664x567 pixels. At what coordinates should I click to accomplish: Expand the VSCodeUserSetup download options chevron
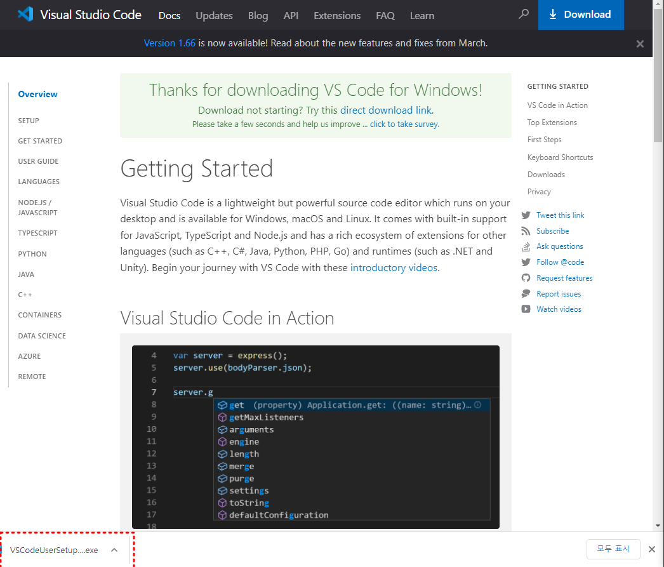(114, 550)
